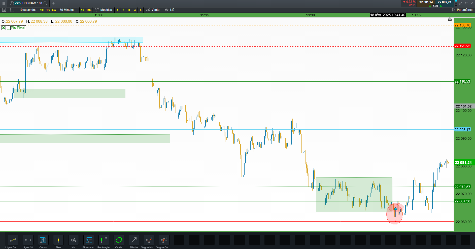This screenshot has width=475, height=249.
Task: Select the Nb text annotation tool
Action: [73, 240]
